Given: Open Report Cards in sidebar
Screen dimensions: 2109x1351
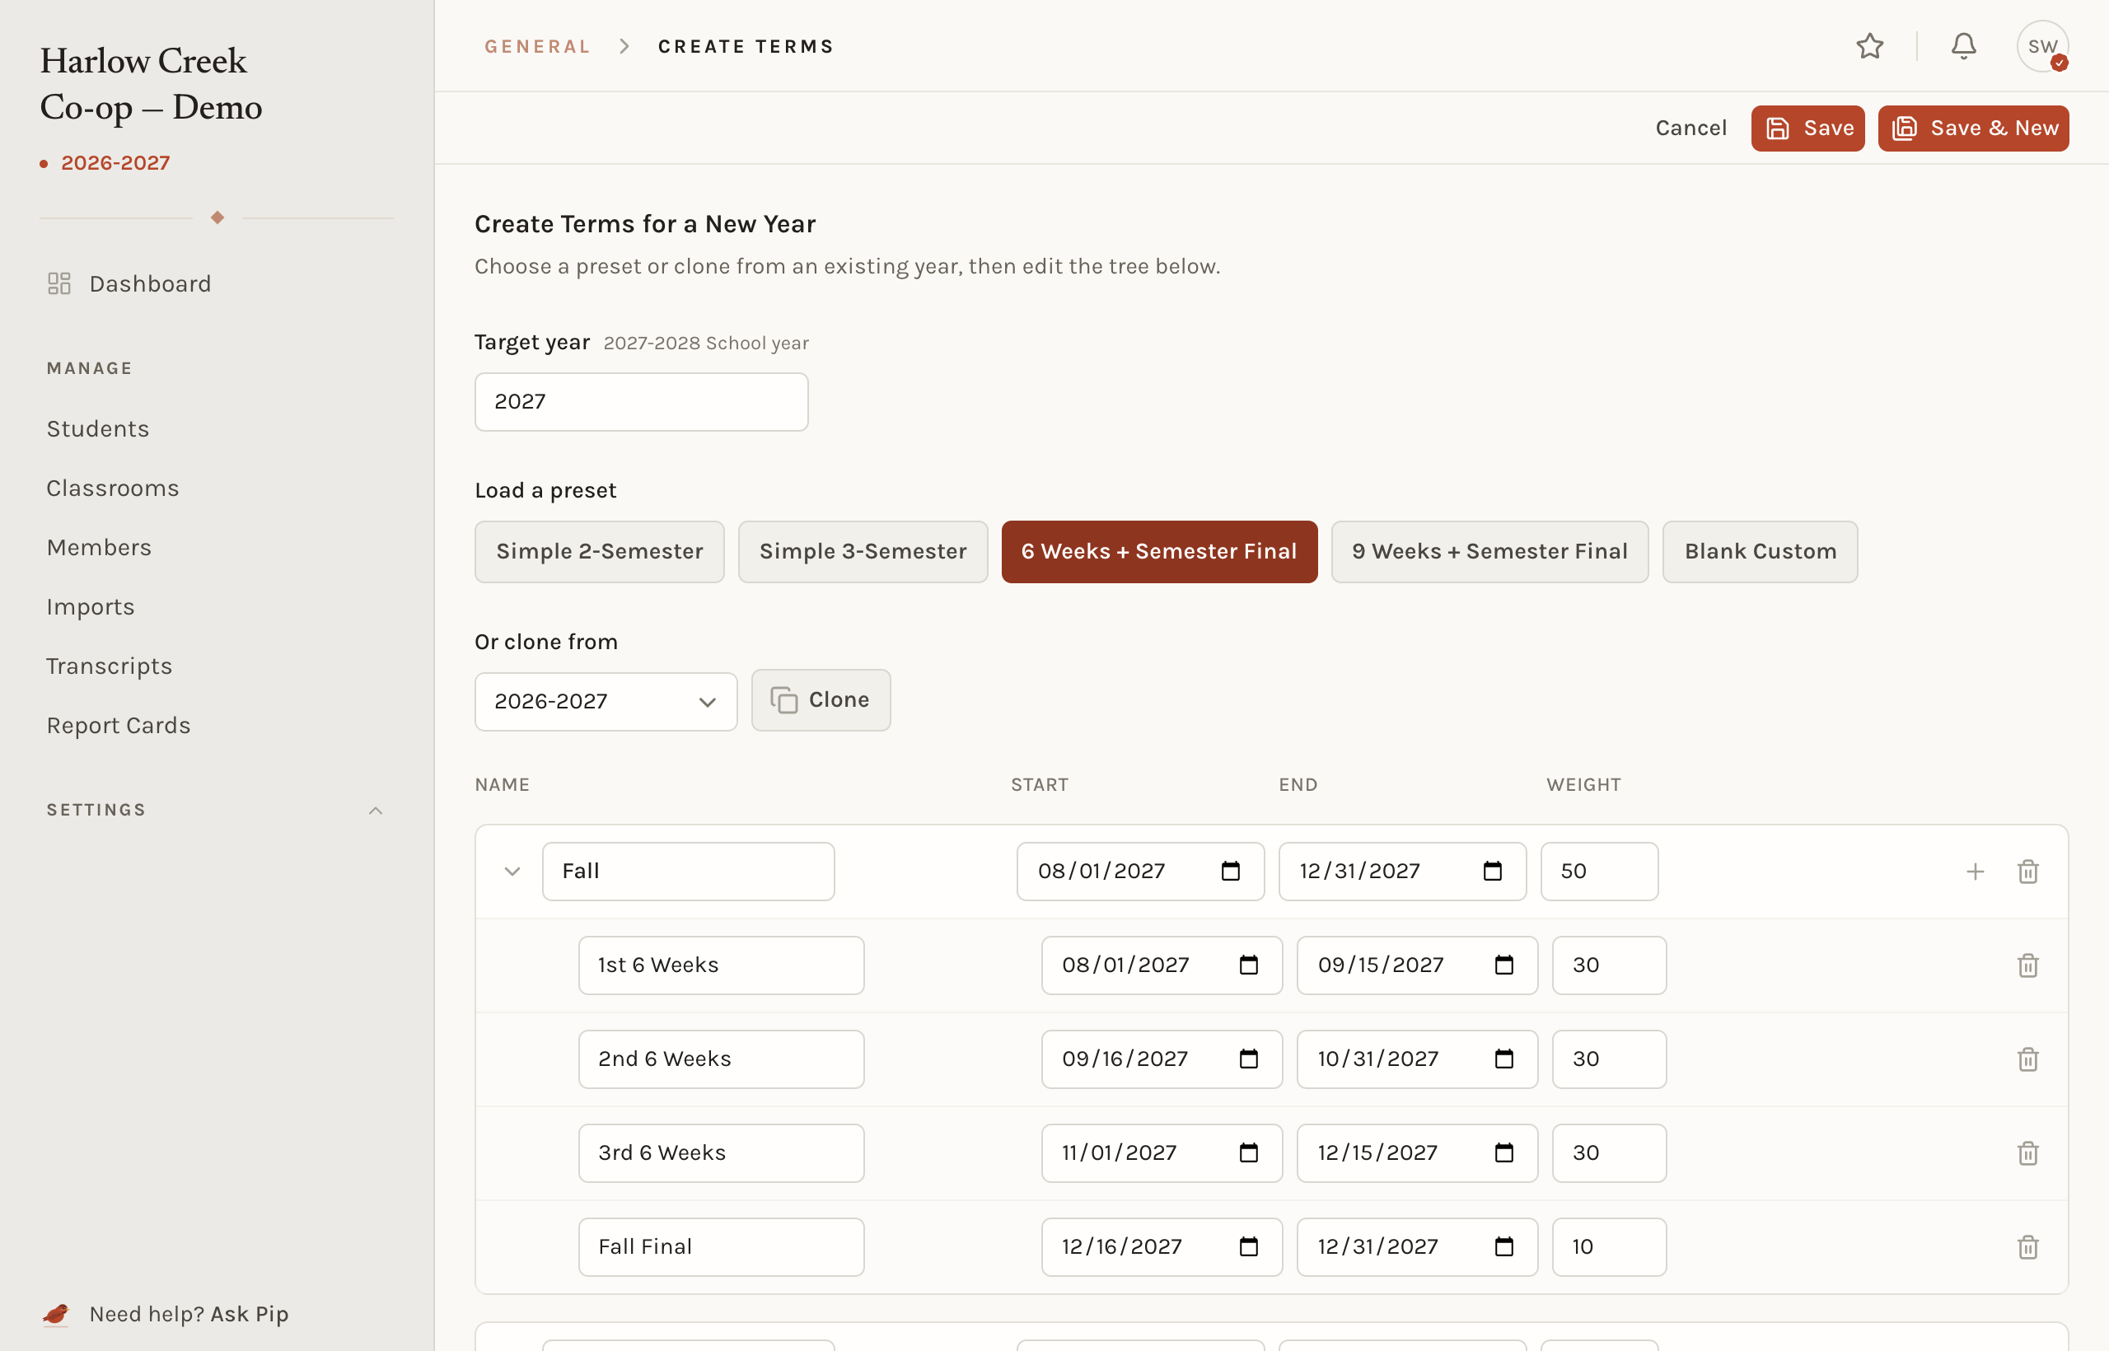Looking at the screenshot, I should tap(119, 725).
